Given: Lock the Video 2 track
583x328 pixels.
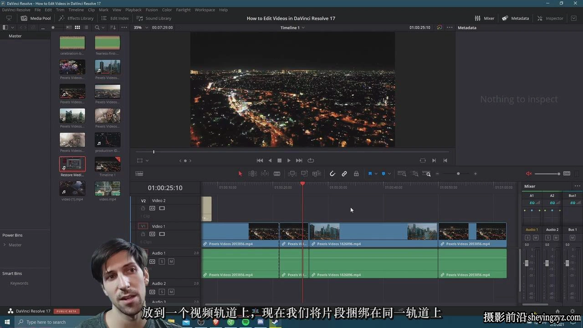Looking at the screenshot, I should coord(143,208).
